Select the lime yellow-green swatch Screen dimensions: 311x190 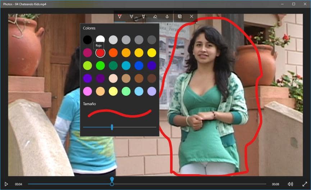click(87, 65)
